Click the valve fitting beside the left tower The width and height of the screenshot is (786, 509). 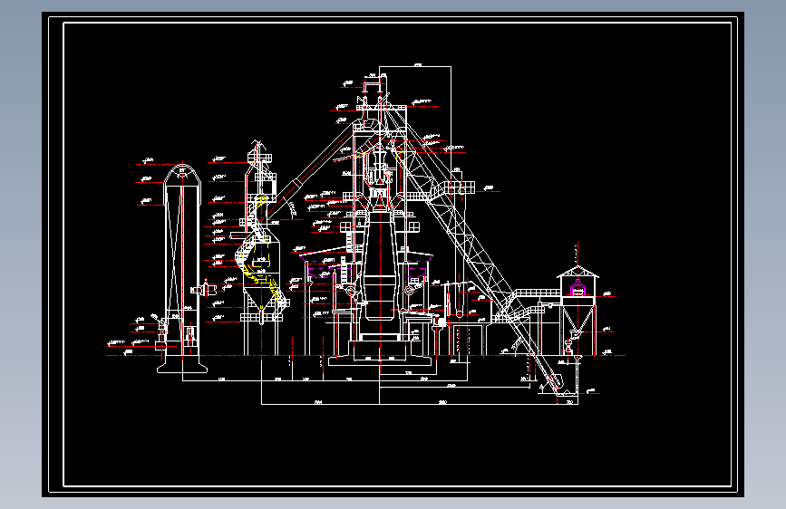(203, 289)
